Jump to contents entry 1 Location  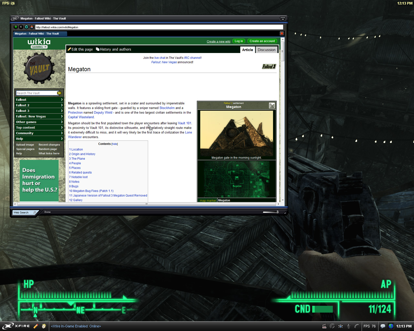click(x=76, y=150)
